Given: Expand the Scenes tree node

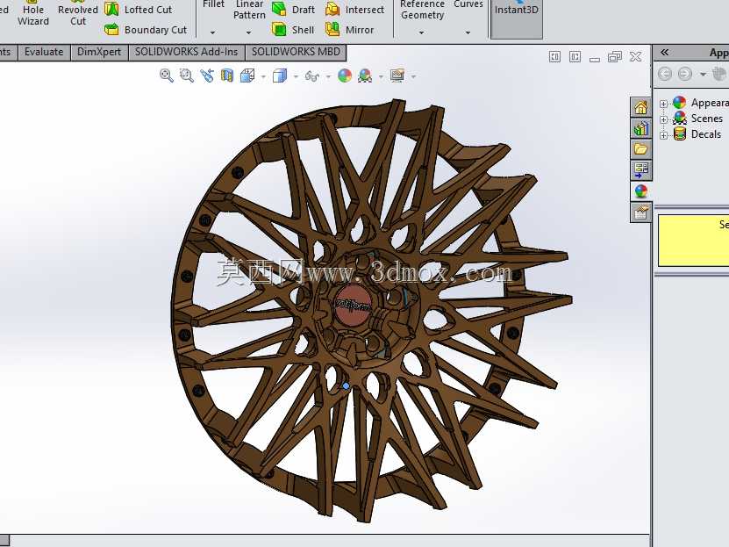Looking at the screenshot, I should 663,119.
